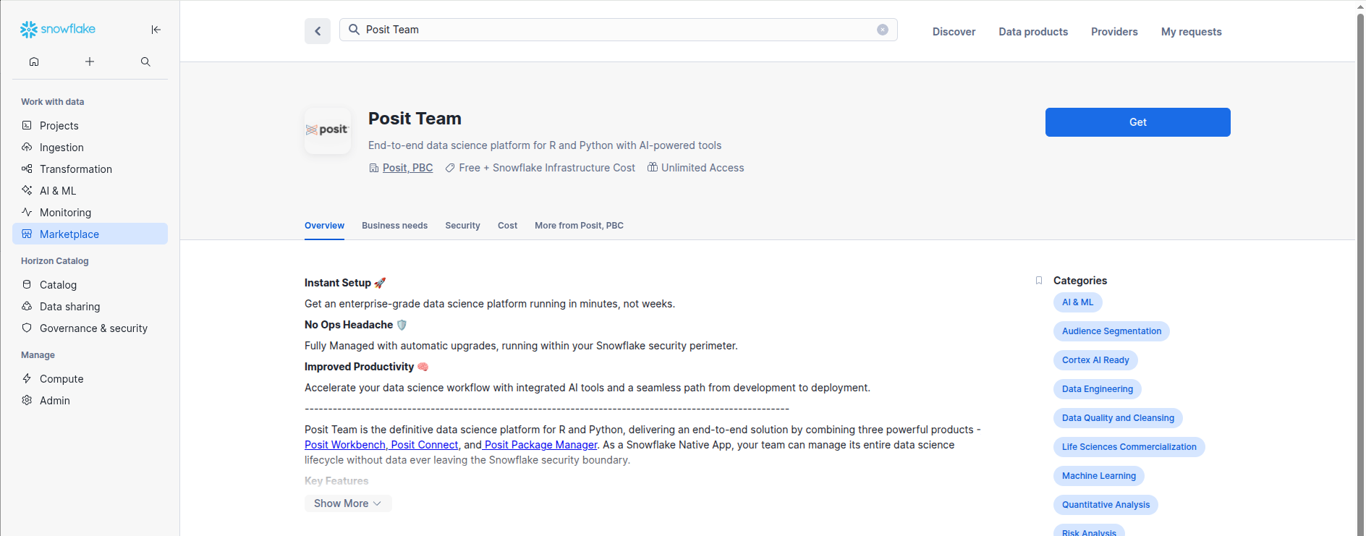Clear the Posit Team search text

(x=882, y=30)
